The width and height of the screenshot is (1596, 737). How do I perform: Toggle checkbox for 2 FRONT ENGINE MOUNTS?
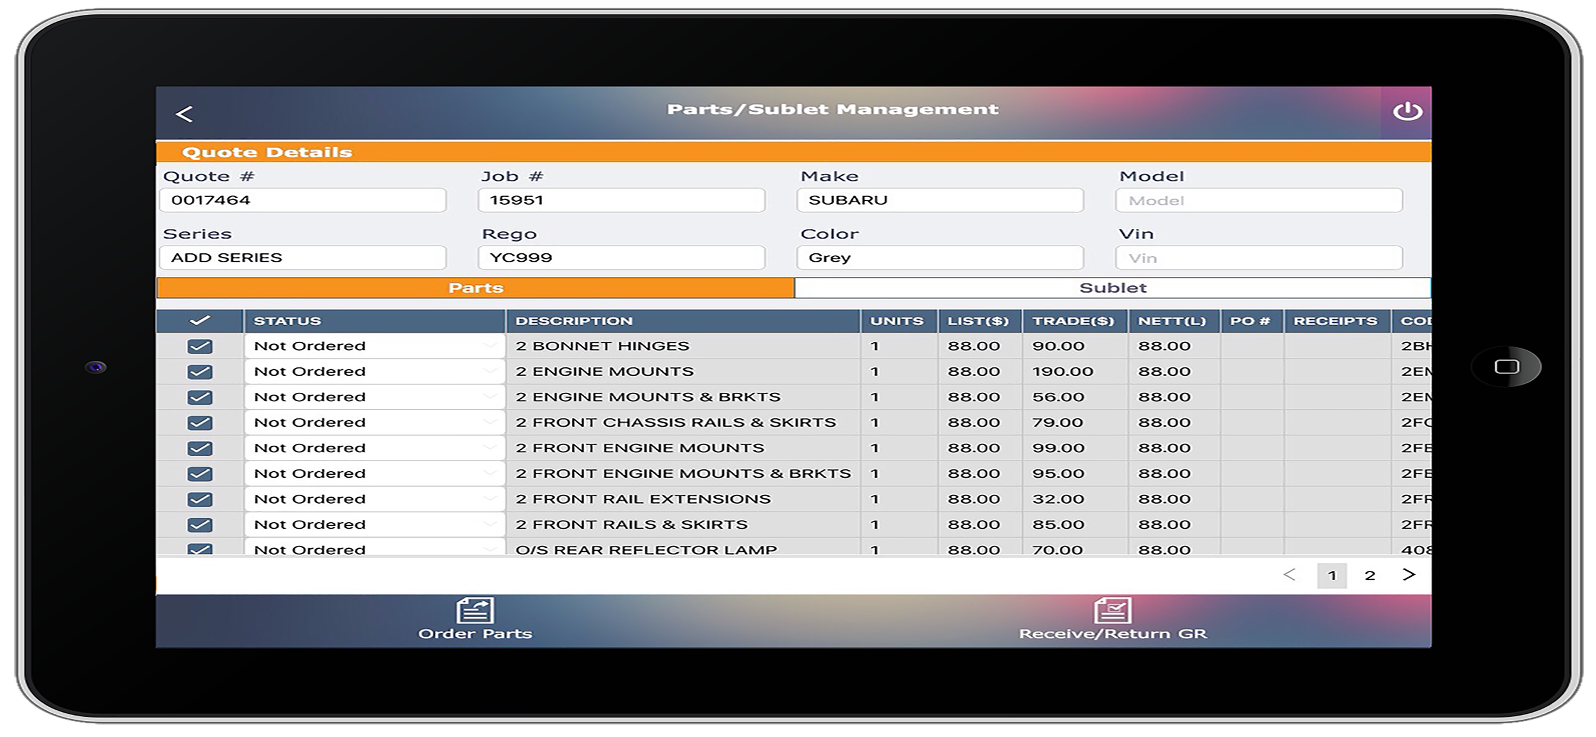pos(199,449)
